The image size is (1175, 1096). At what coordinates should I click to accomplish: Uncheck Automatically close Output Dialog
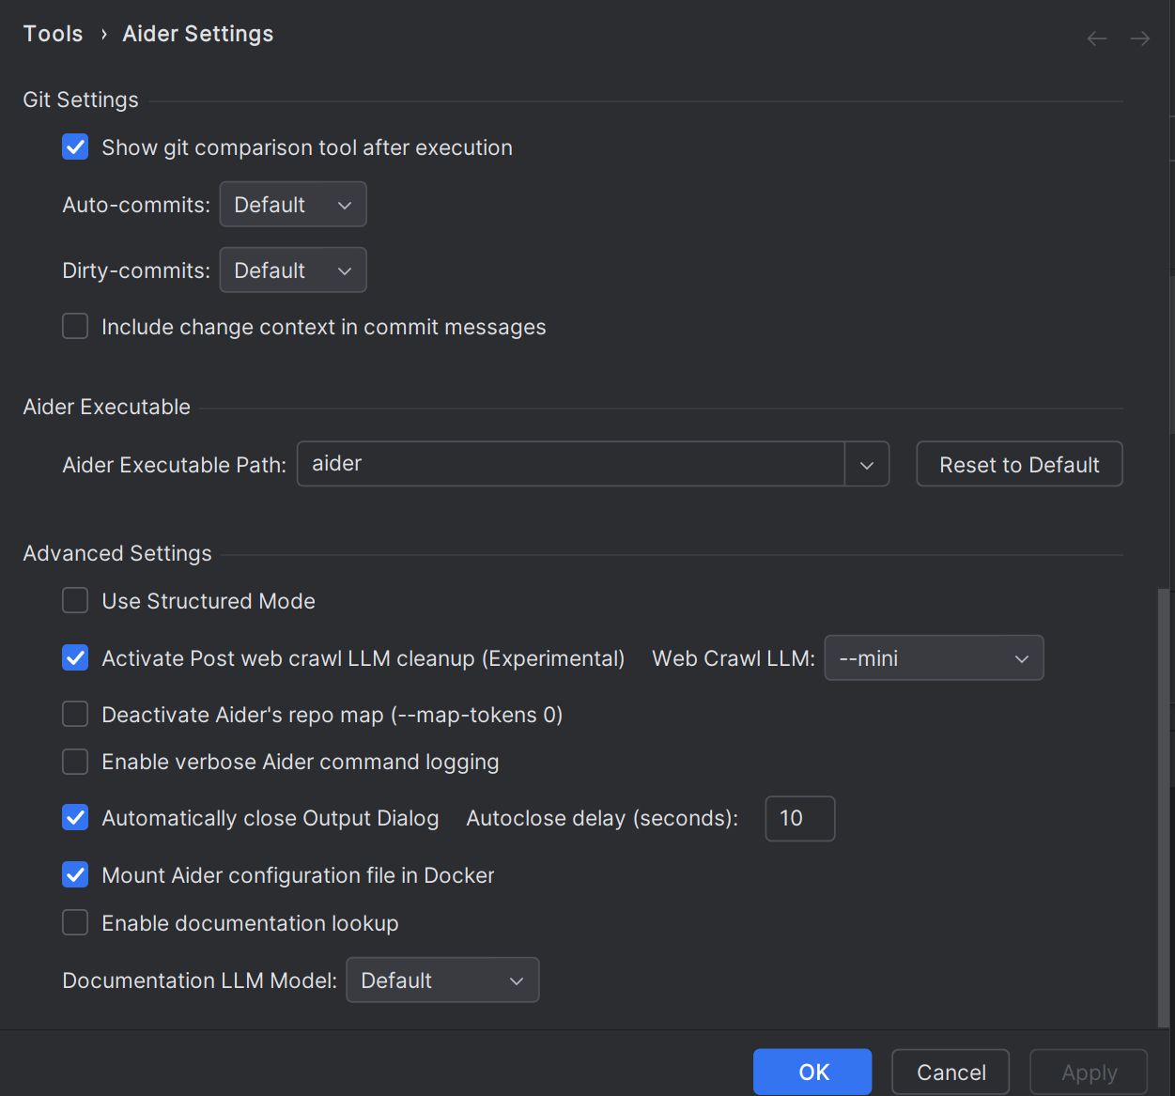(75, 817)
